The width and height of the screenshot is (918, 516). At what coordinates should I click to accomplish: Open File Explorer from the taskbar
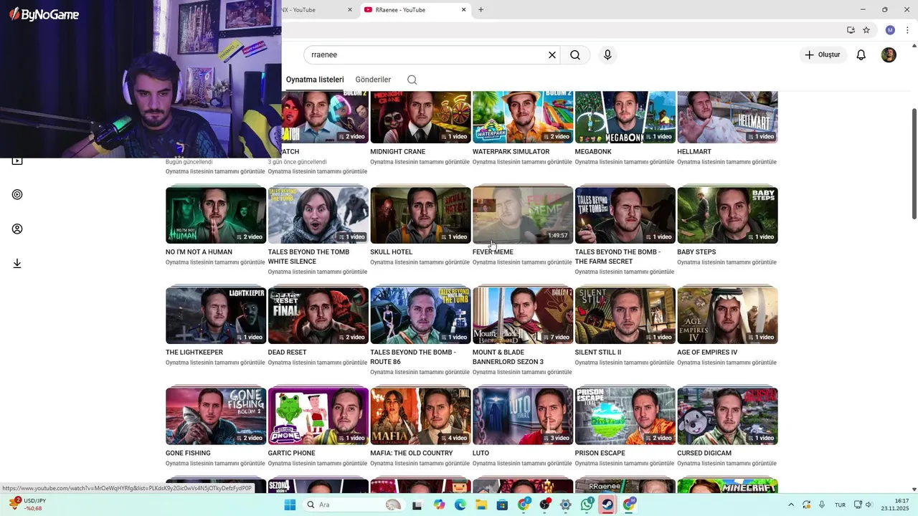click(481, 505)
